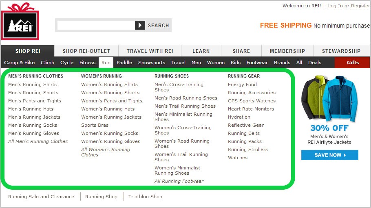Open Snowsports category menu
The height and width of the screenshot is (208, 371).
(152, 63)
